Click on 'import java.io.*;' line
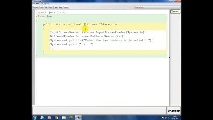This screenshot has width=213, height=120. point(51,12)
